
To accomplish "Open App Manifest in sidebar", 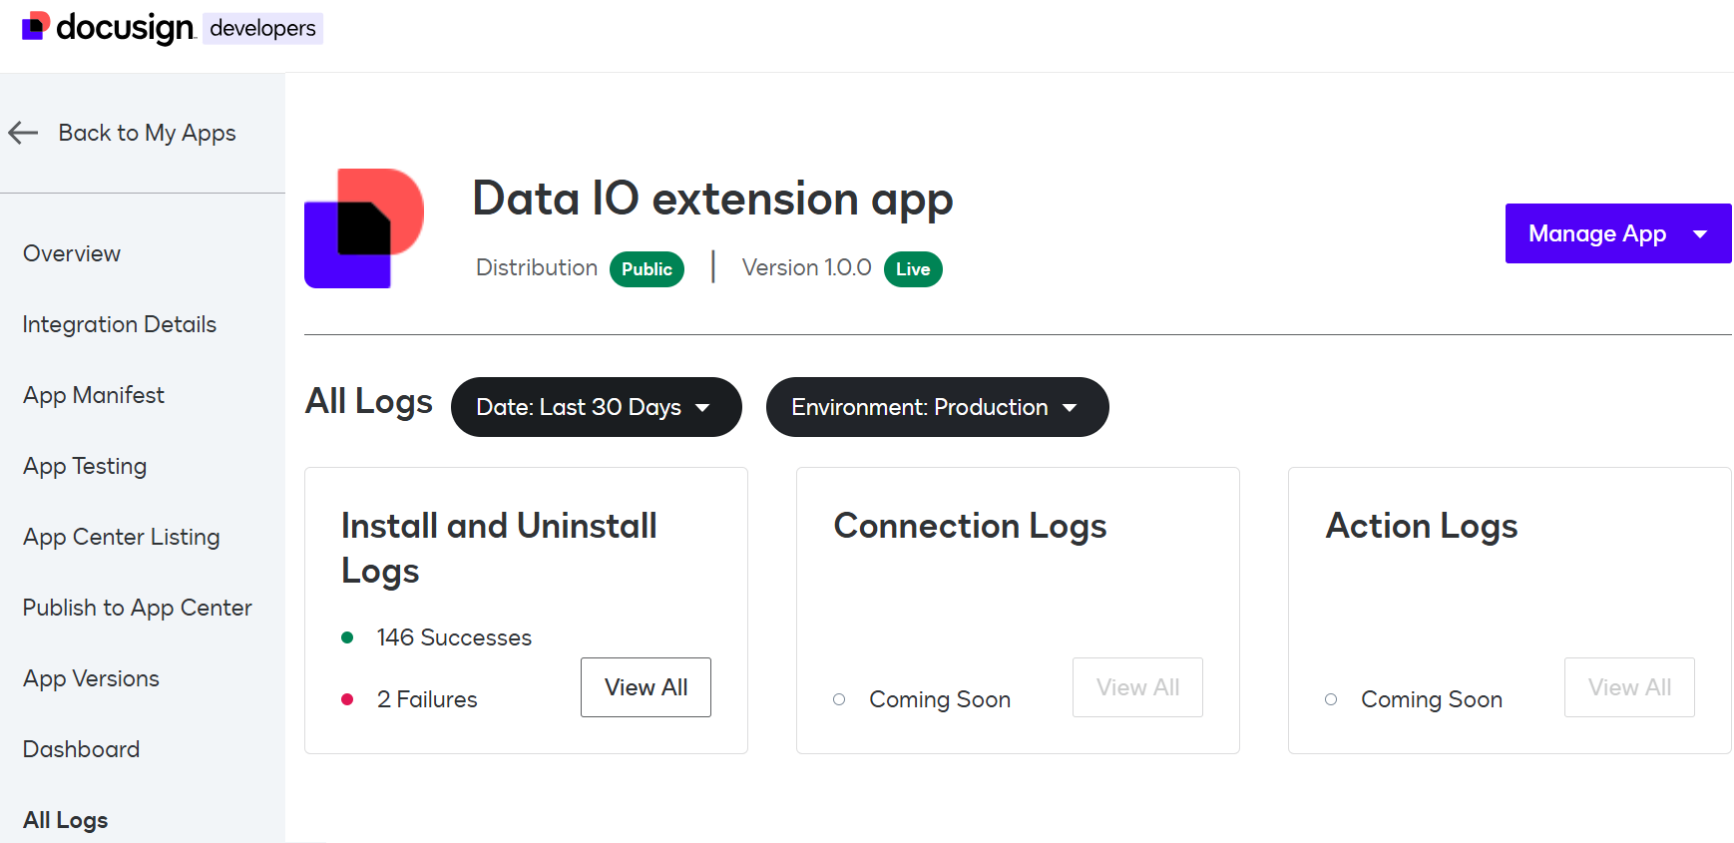I will [x=94, y=395].
